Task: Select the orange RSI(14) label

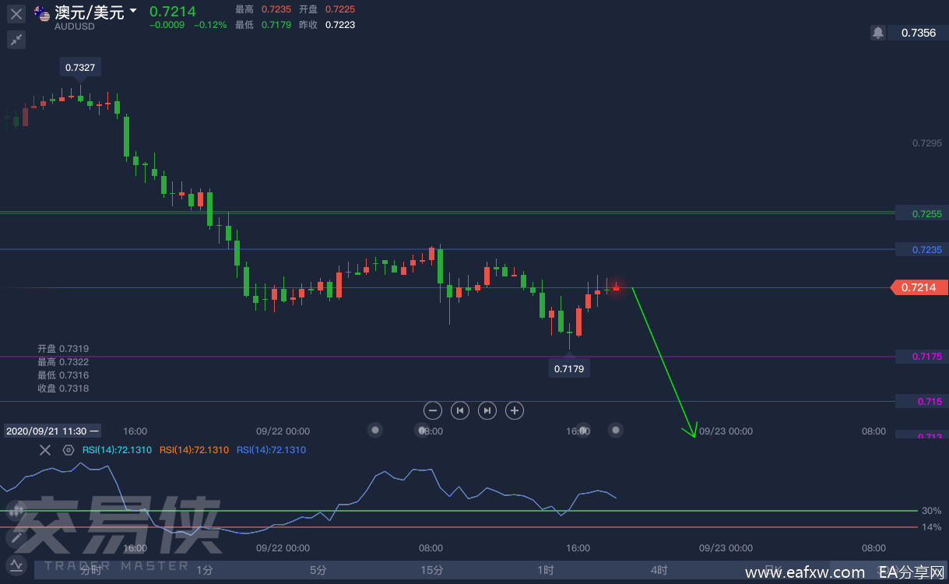Action: tap(194, 450)
